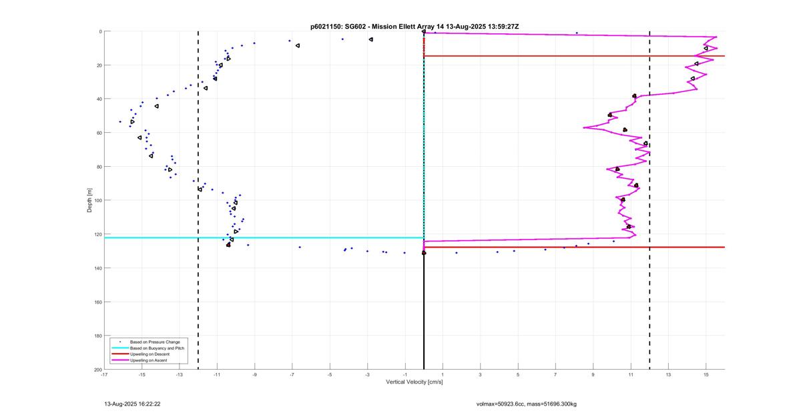
Task: Click depth axis tick label '0'
Action: 100,31
